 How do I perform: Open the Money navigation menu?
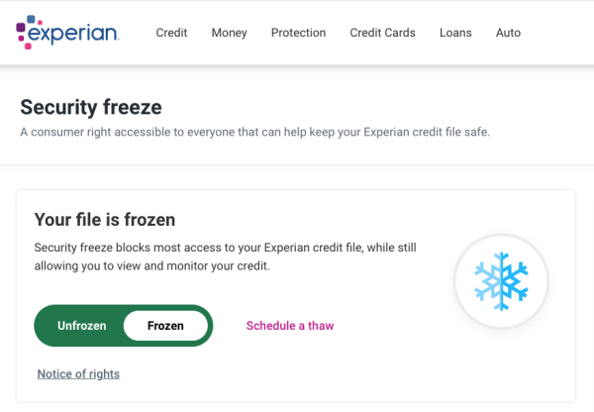pyautogui.click(x=229, y=33)
